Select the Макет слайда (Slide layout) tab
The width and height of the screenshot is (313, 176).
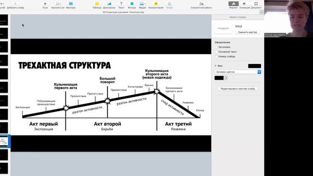coord(238,17)
